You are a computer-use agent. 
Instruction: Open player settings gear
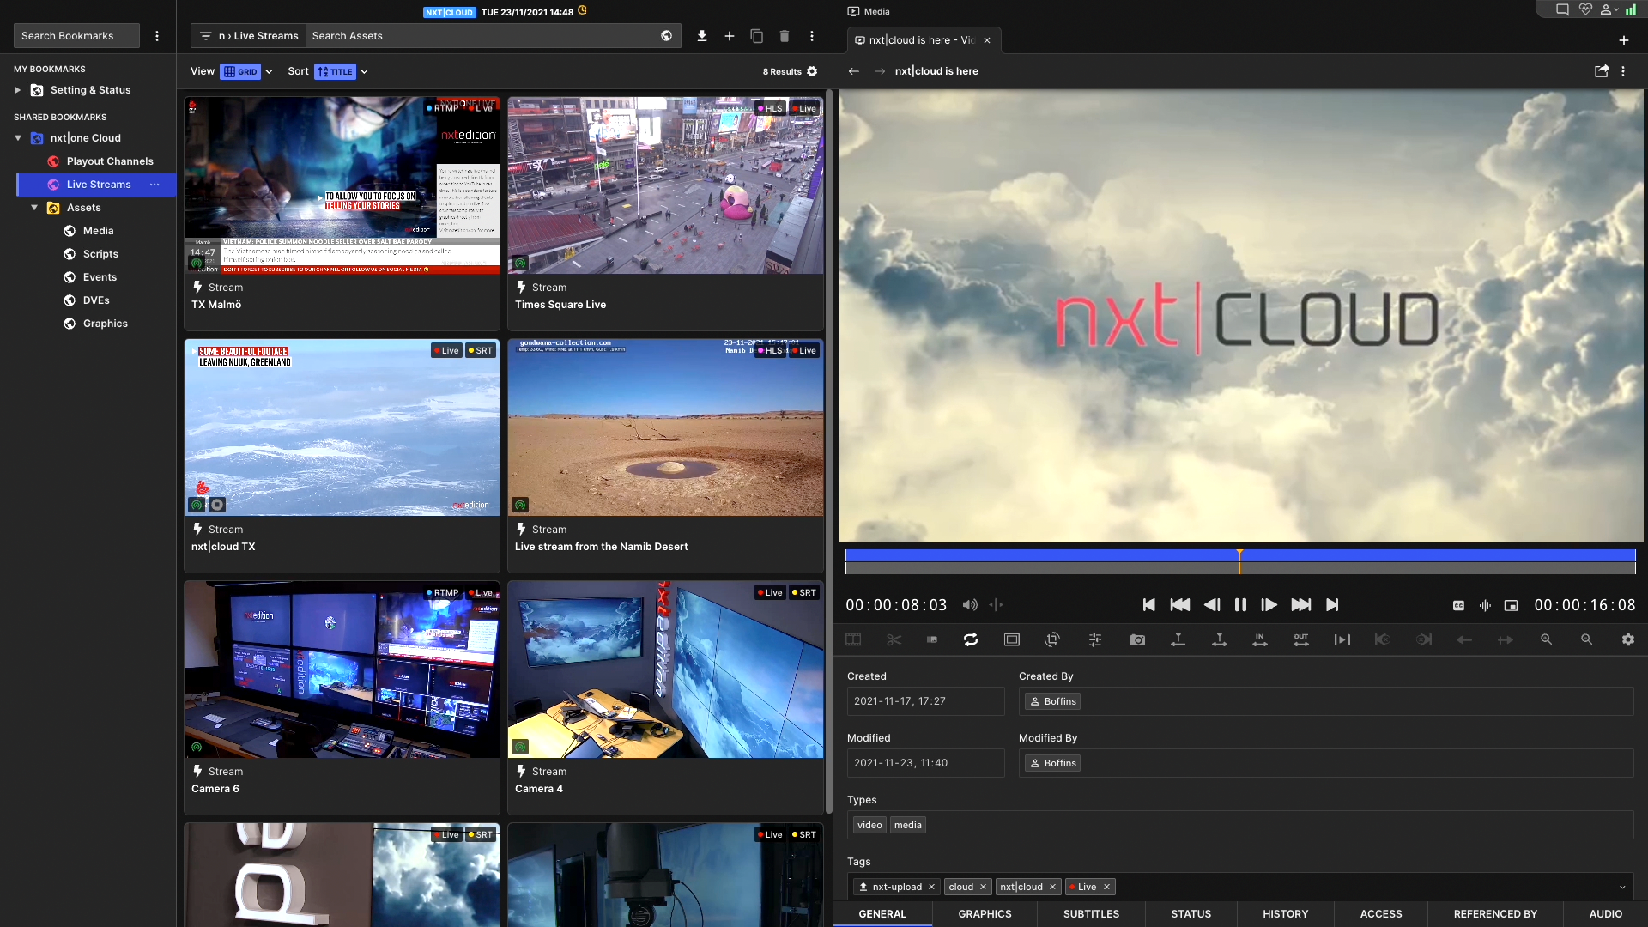coord(1628,639)
